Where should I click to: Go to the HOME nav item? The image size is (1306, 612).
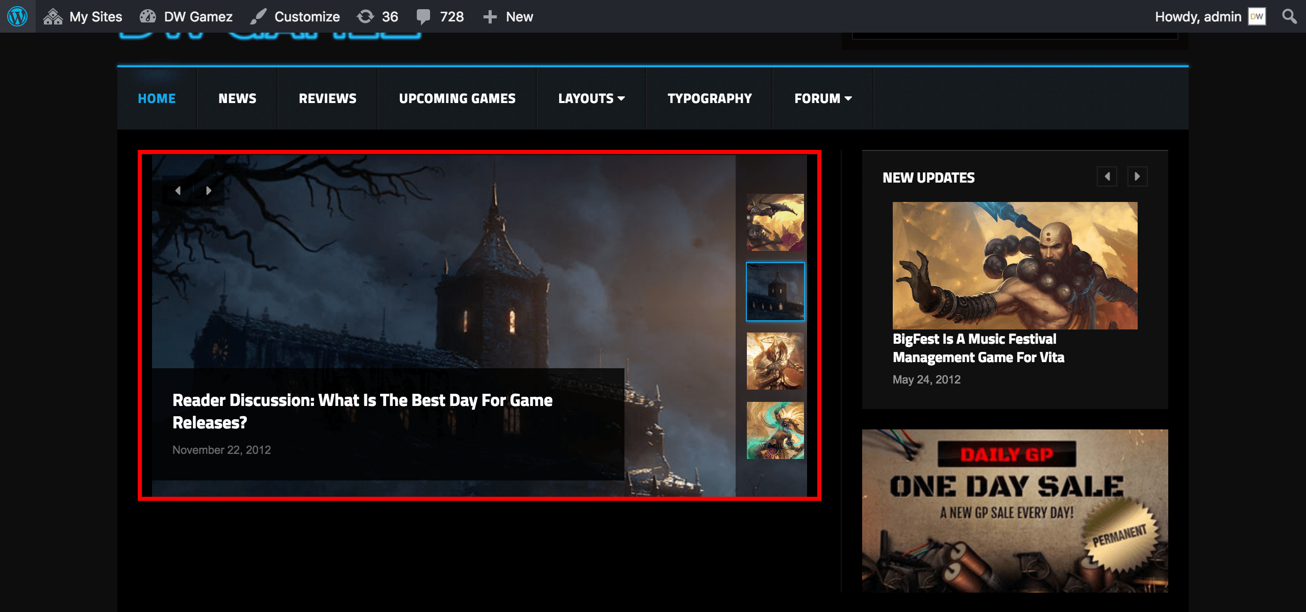tap(157, 98)
